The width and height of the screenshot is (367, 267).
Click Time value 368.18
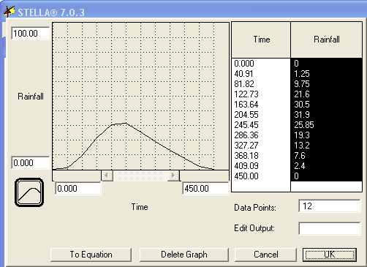point(246,156)
